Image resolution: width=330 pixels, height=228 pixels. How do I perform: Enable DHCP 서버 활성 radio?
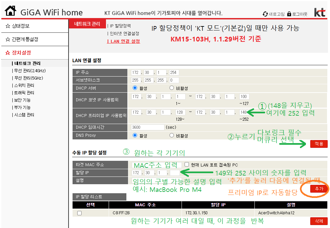tap(135, 88)
